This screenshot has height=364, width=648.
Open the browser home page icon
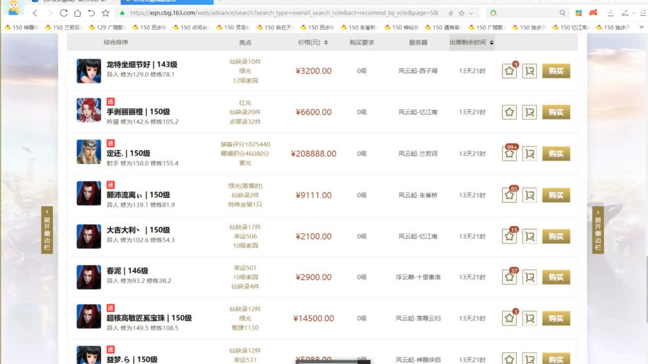point(77,13)
